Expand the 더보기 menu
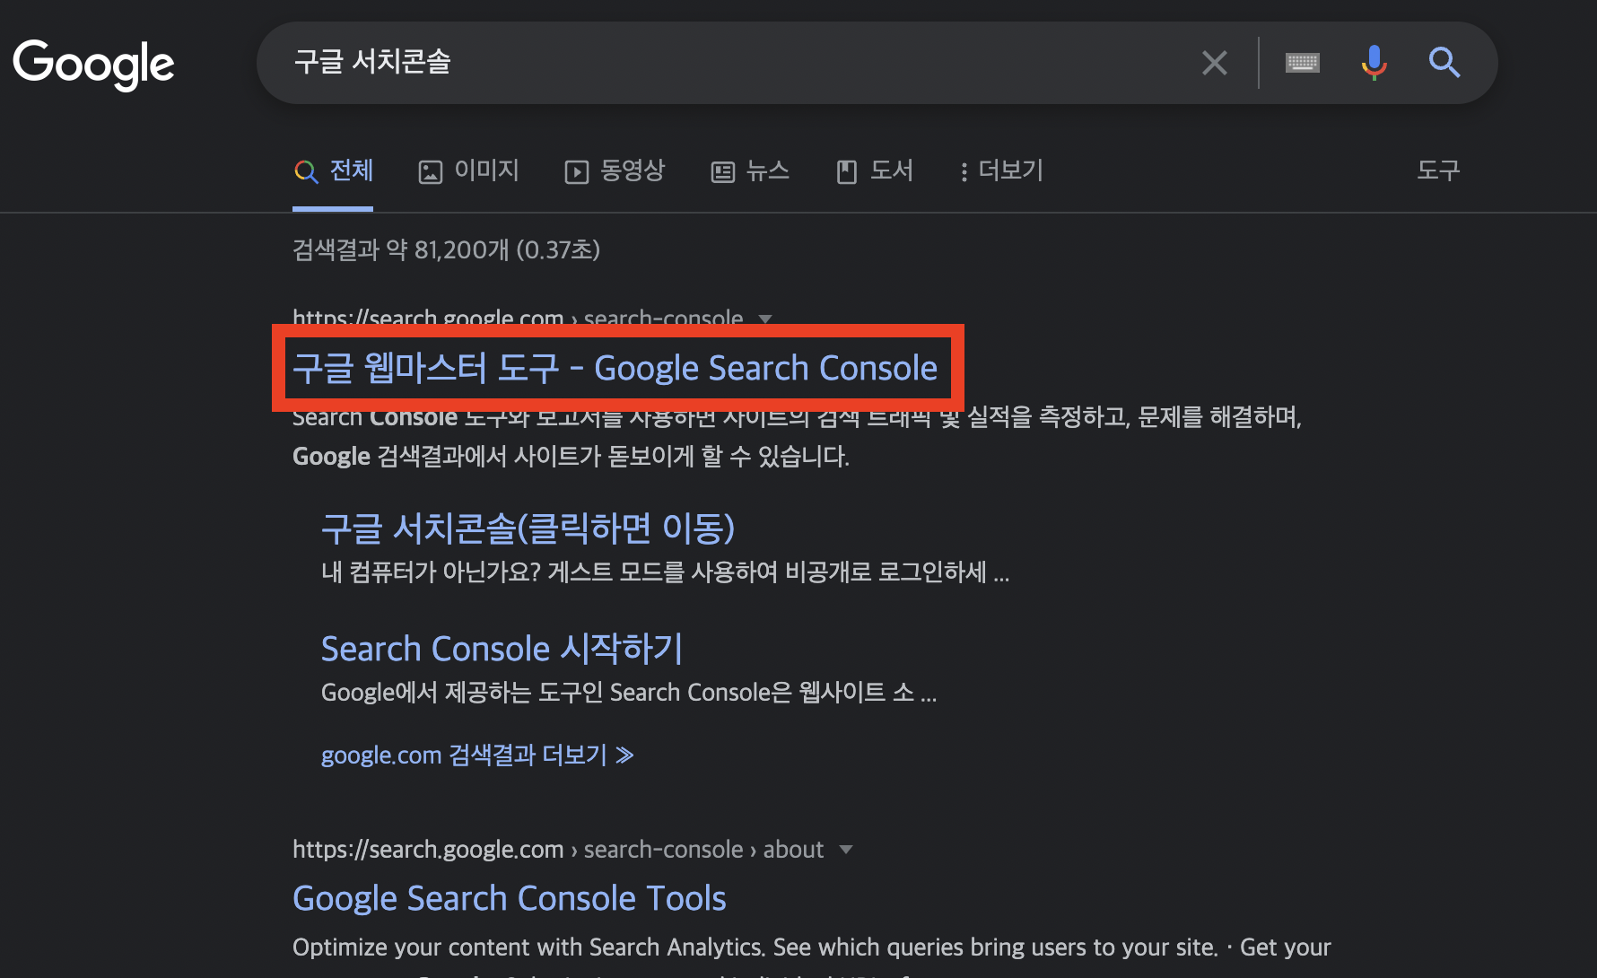The width and height of the screenshot is (1597, 978). coord(1001,170)
